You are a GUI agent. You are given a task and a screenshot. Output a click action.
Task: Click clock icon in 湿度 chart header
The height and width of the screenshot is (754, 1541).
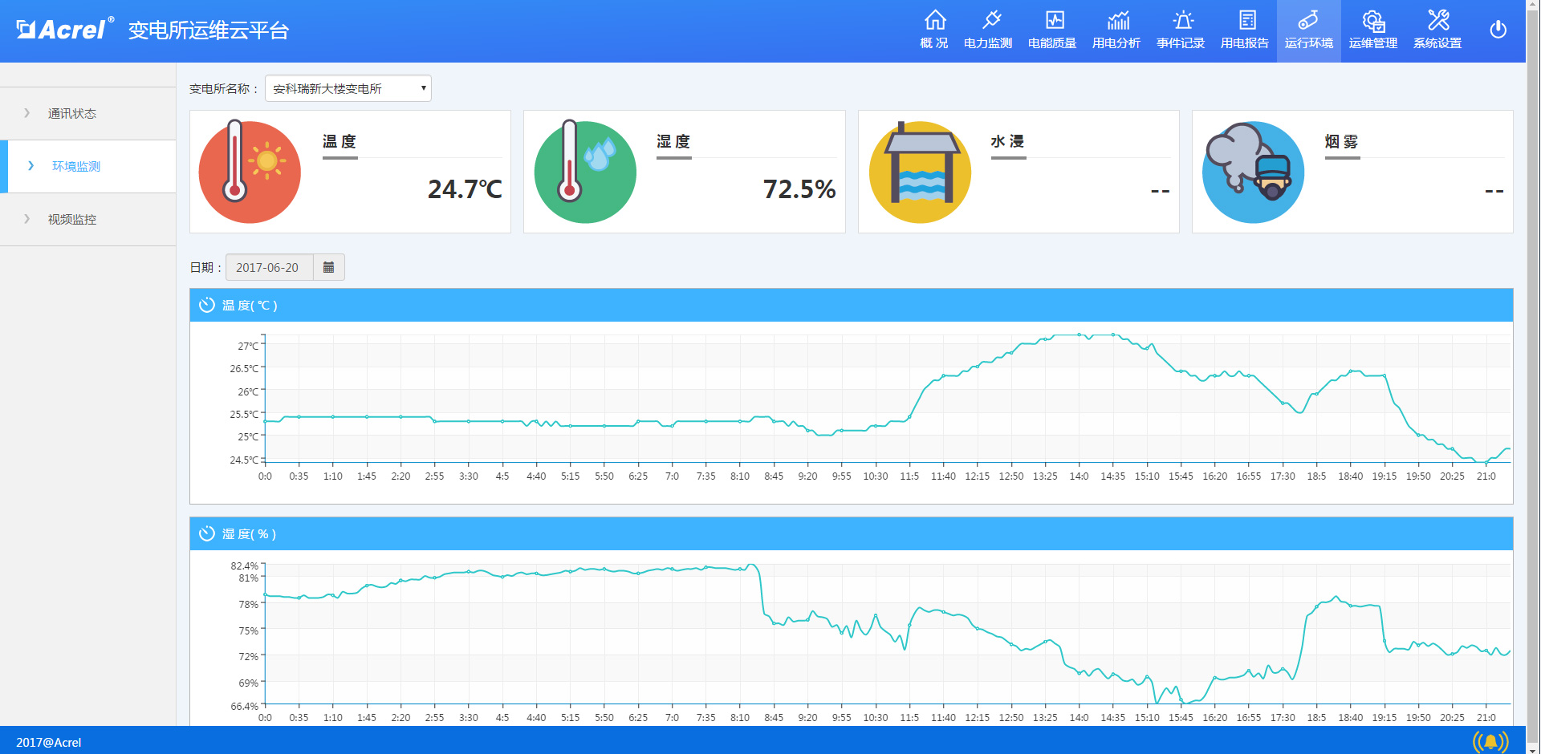pos(207,533)
